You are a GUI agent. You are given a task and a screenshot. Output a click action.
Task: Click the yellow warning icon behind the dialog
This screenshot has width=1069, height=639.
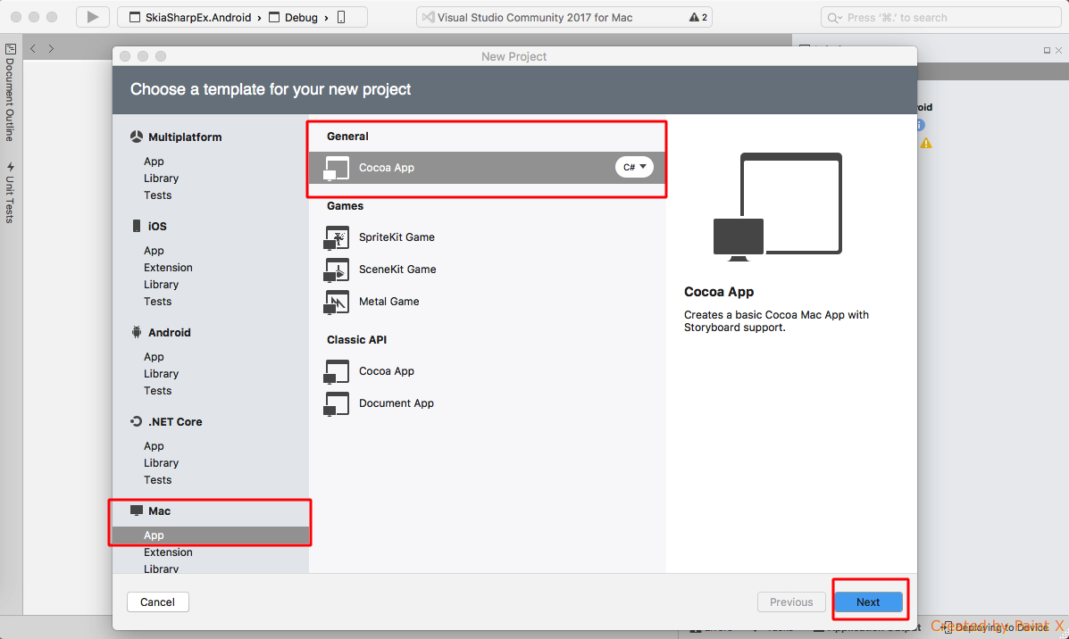coord(926,143)
